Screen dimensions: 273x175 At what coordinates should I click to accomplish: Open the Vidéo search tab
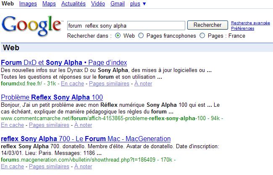point(98,4)
